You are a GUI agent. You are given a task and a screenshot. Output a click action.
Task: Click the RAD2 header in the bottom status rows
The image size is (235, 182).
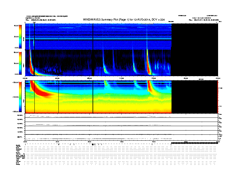pos(18,145)
